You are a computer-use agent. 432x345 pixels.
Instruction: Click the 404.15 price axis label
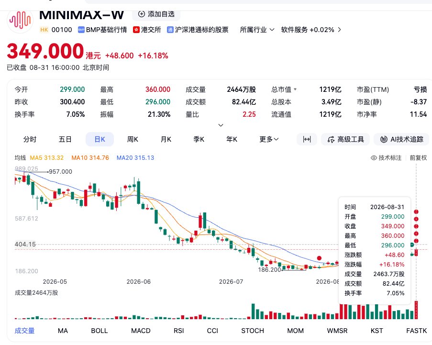click(25, 245)
